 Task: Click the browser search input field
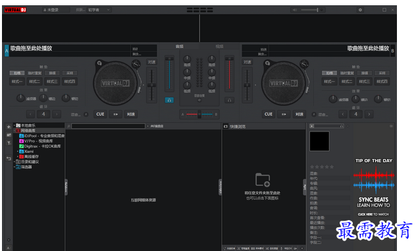click(108, 126)
